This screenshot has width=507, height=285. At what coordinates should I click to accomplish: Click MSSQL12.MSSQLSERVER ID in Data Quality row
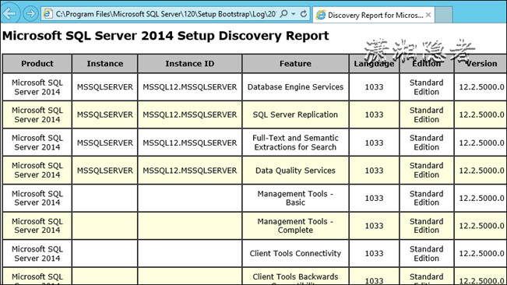(x=190, y=171)
